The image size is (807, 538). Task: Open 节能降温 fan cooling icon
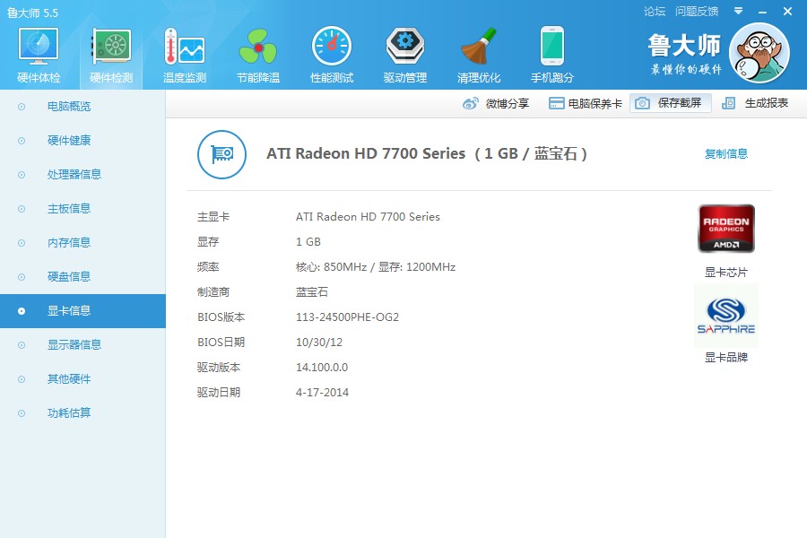[x=258, y=47]
